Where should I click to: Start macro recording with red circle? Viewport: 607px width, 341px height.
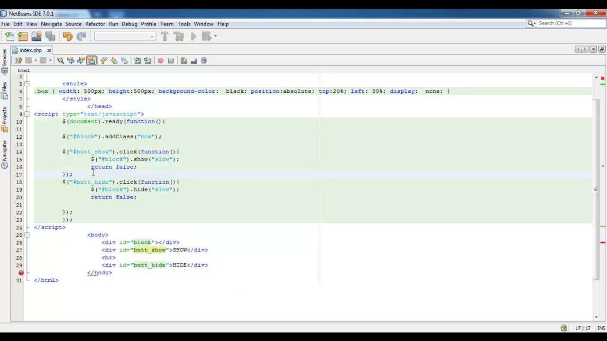pos(160,61)
